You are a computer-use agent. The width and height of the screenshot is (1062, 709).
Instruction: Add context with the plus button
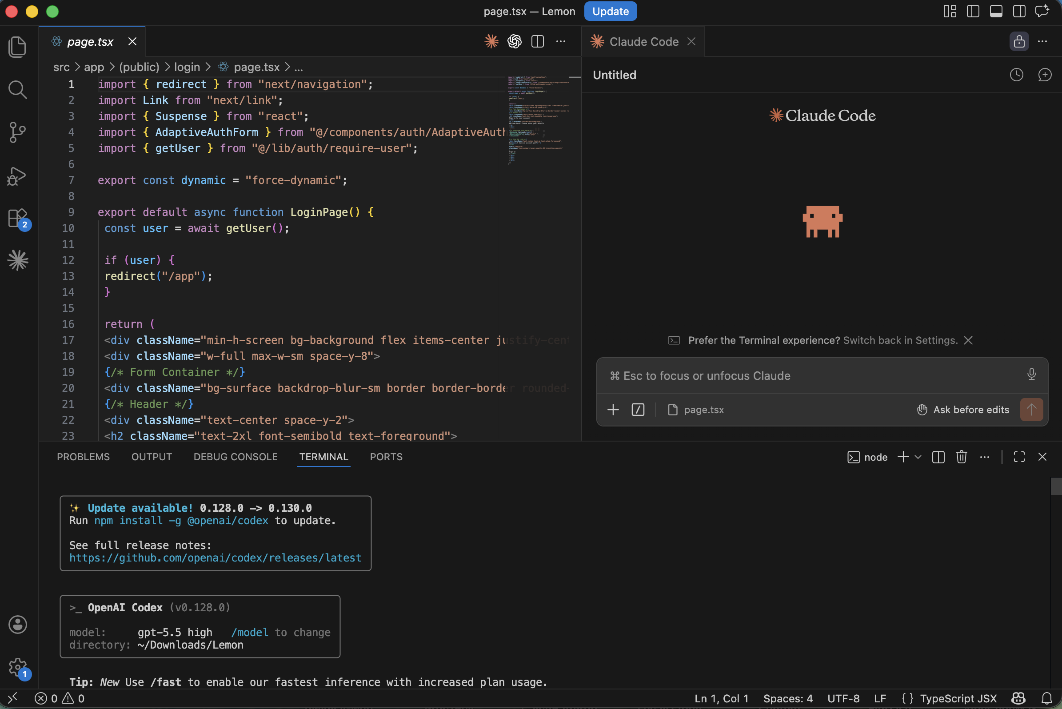[x=613, y=410]
